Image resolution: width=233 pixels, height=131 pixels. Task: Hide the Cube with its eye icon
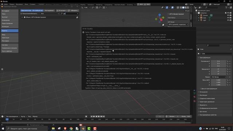(x=228, y=18)
